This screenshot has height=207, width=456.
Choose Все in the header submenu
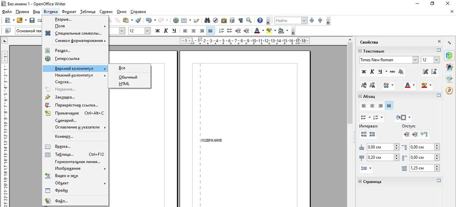(x=122, y=68)
